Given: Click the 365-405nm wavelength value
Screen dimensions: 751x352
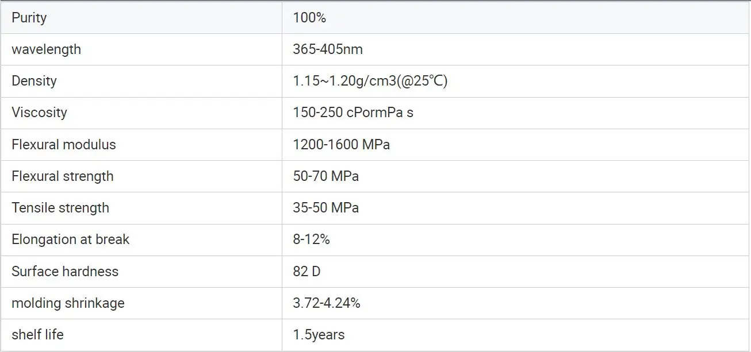Looking at the screenshot, I should coord(328,49).
